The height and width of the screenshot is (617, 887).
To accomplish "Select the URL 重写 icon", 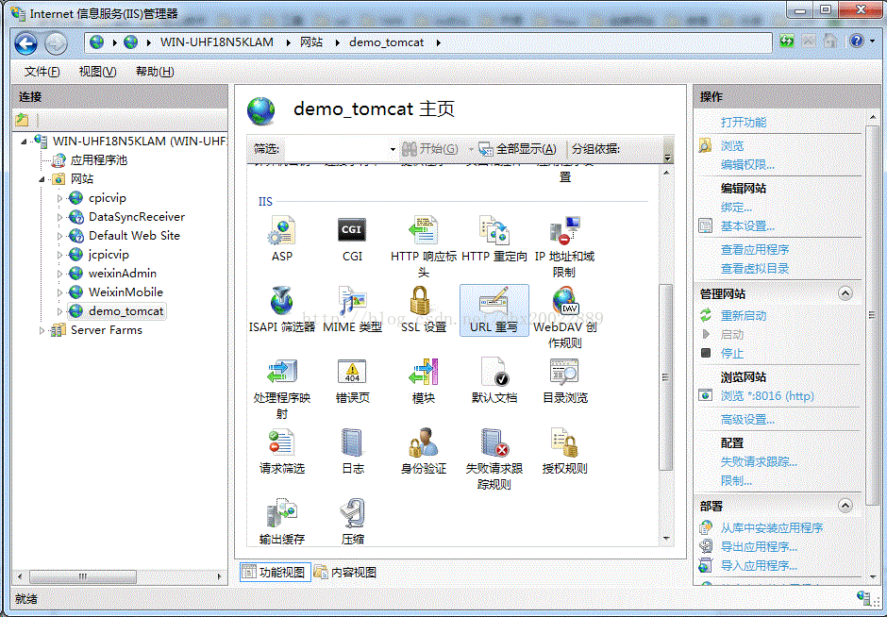I will (x=494, y=309).
